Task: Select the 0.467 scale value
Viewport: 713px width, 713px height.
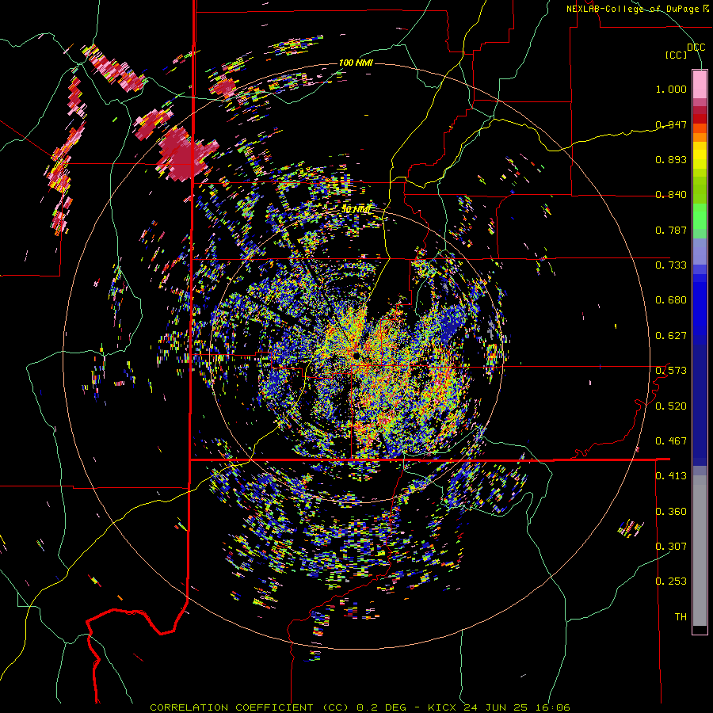Action: tap(671, 440)
